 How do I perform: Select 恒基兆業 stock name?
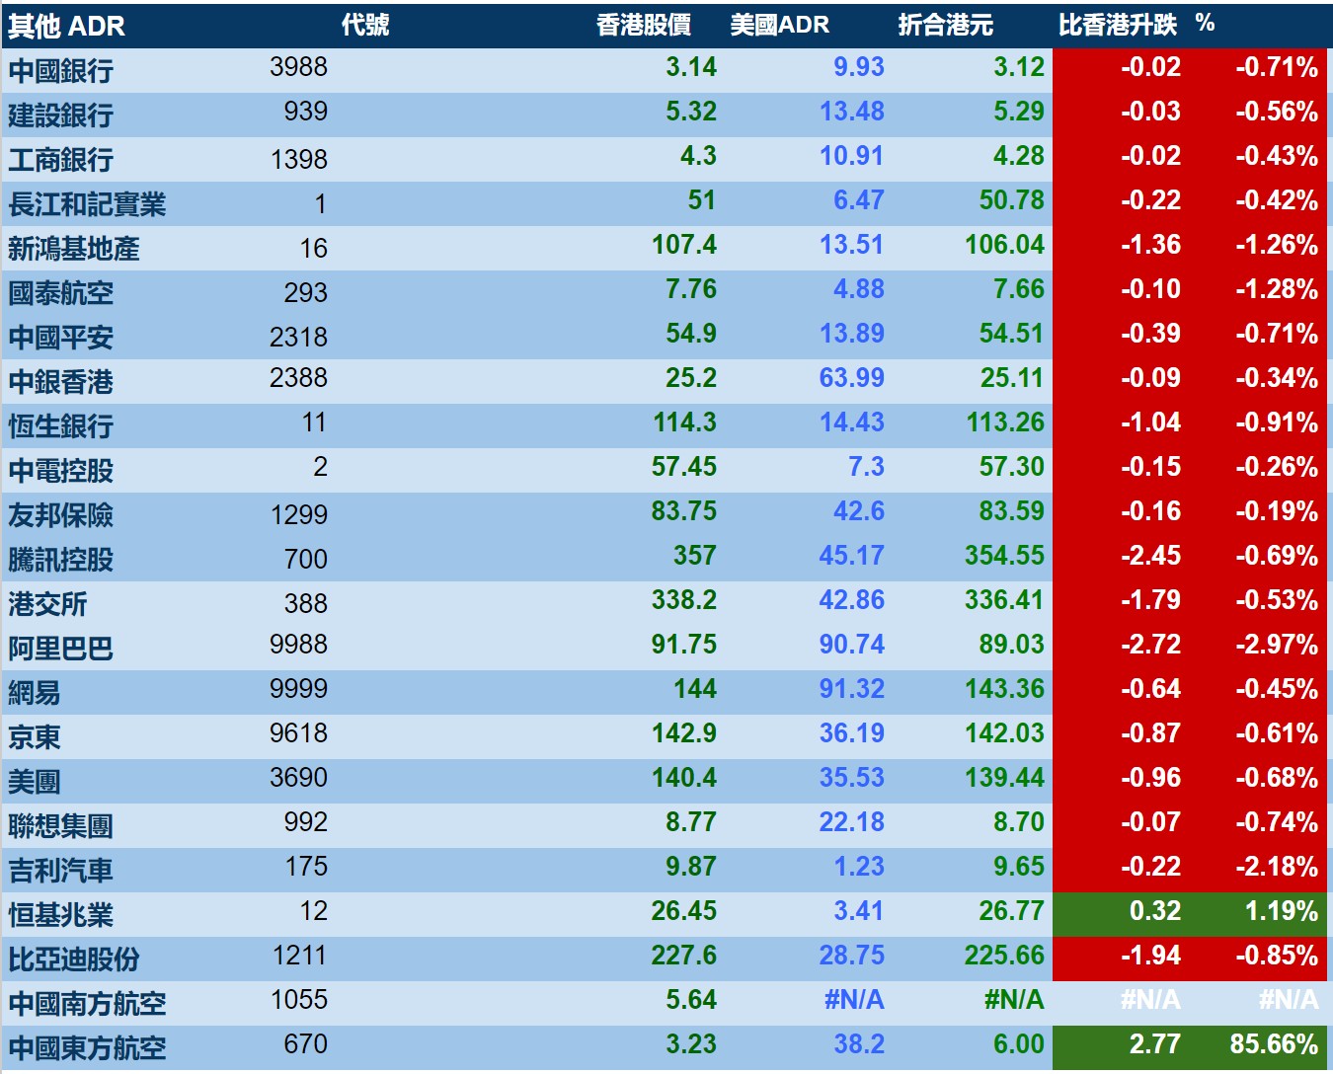61,915
